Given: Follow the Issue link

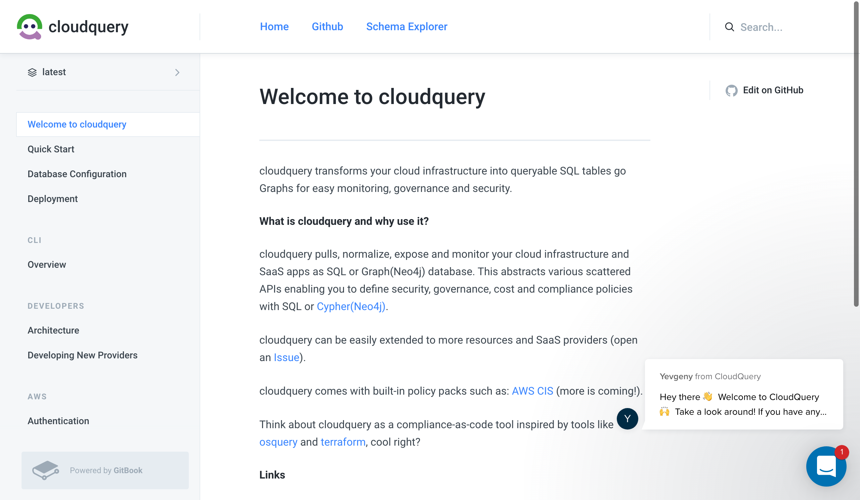Looking at the screenshot, I should point(286,357).
